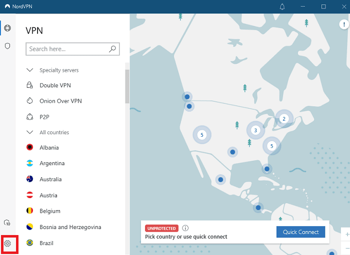Open the shield Threat Protection icon

tap(7, 46)
